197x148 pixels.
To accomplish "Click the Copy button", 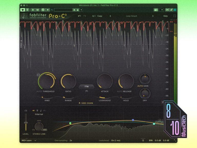I will pos(100,16).
